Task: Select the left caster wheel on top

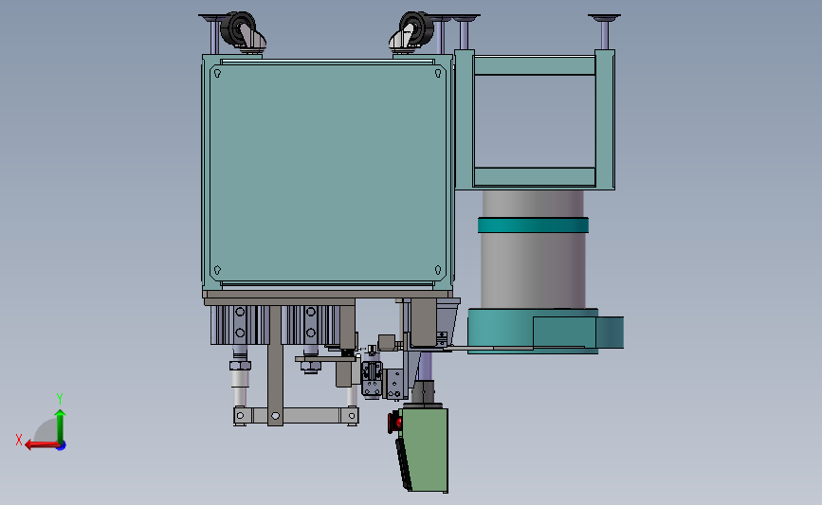Action: pyautogui.click(x=240, y=28)
